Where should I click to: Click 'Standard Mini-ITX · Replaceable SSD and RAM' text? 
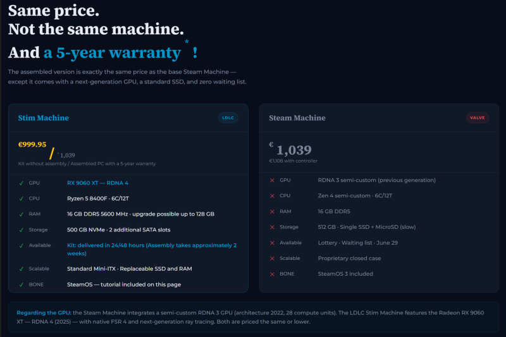point(130,269)
